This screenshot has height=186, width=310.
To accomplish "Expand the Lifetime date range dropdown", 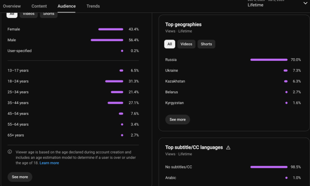I will [x=305, y=3].
